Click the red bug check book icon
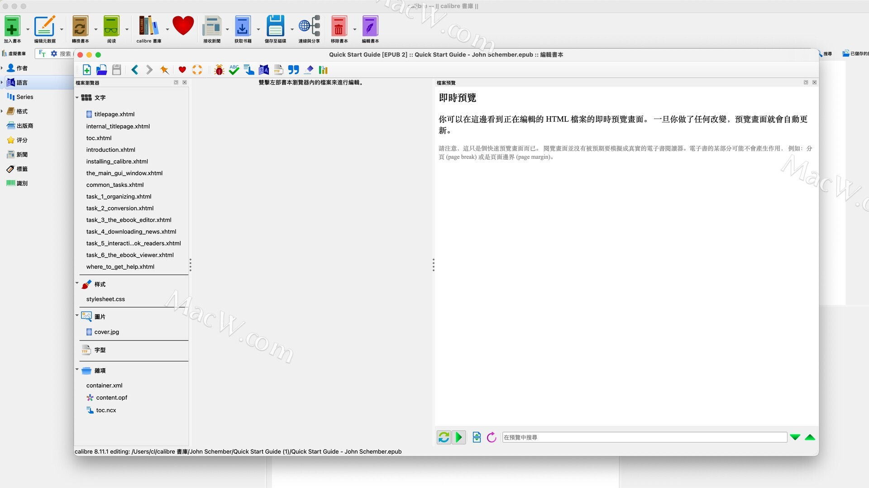The width and height of the screenshot is (869, 488). (219, 70)
